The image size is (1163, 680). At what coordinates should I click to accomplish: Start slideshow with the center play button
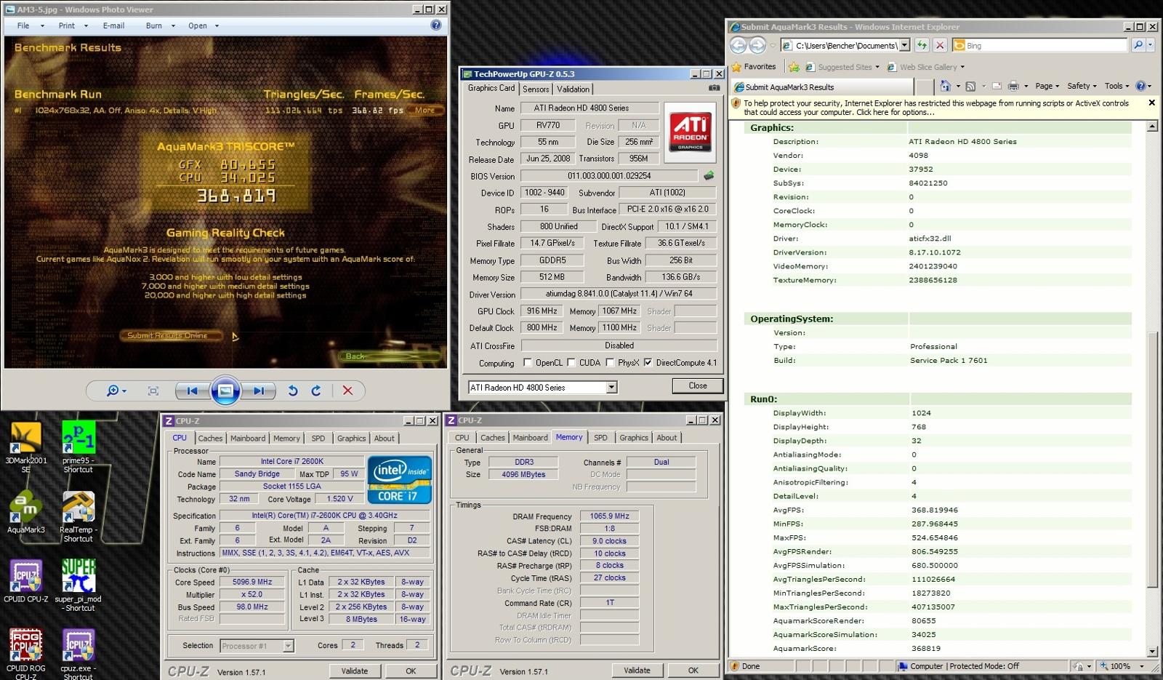225,391
